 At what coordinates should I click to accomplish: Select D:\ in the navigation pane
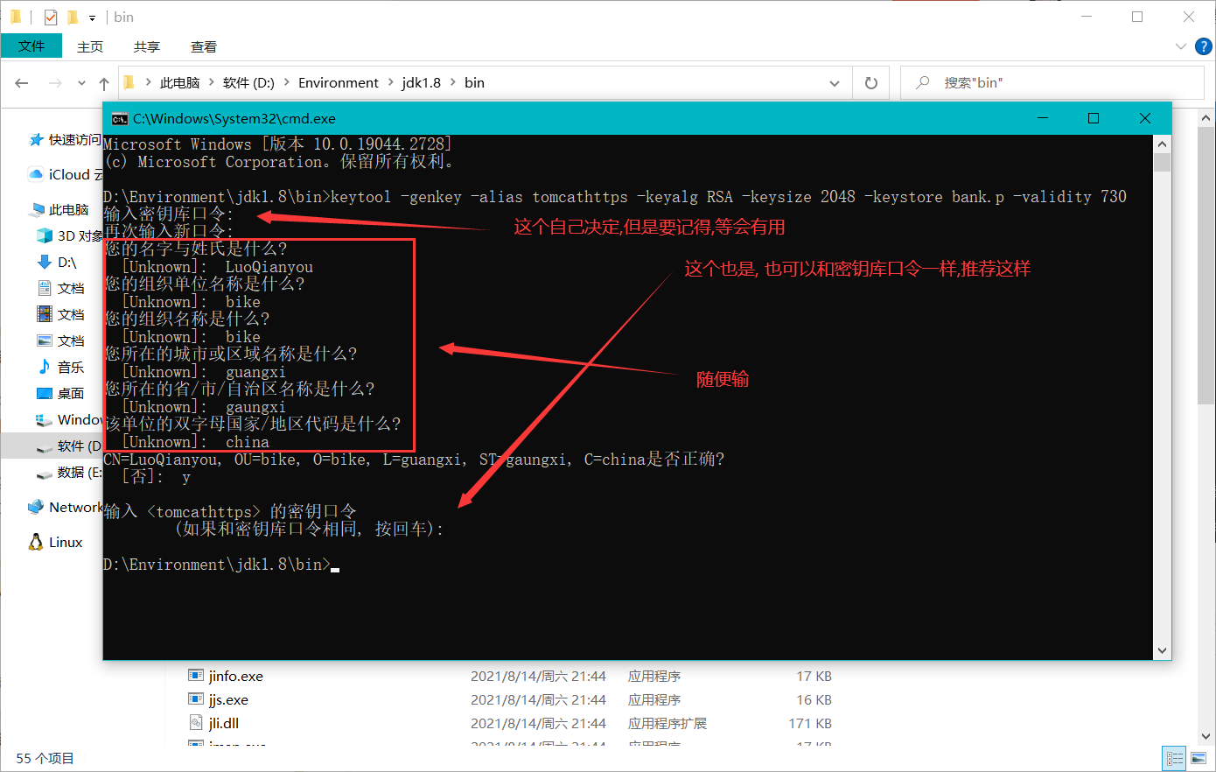tap(58, 263)
